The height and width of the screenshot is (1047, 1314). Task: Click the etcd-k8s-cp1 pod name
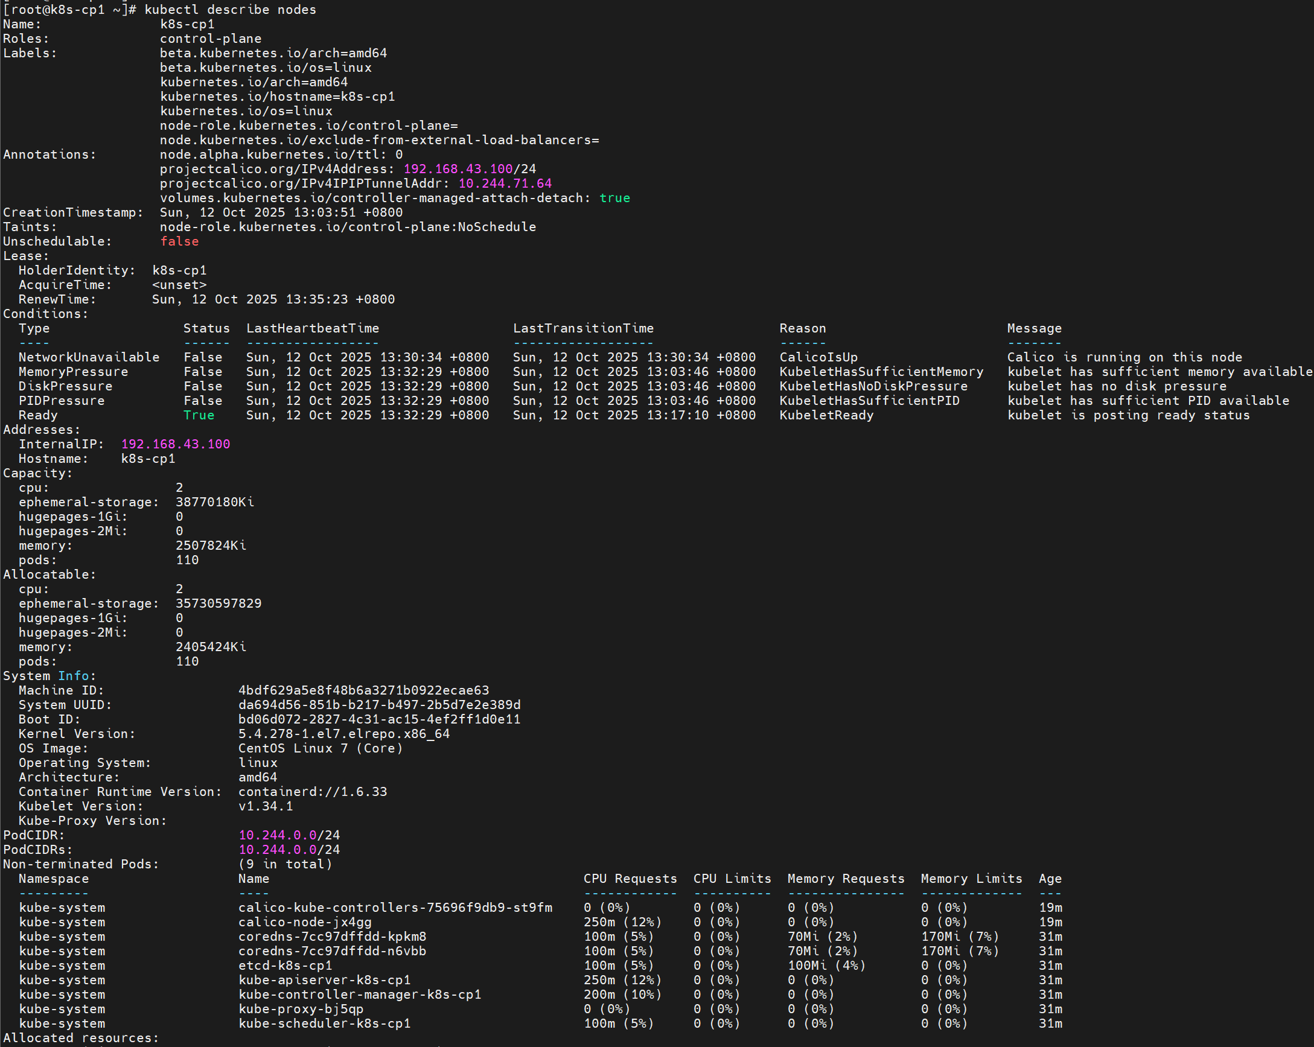click(x=285, y=966)
